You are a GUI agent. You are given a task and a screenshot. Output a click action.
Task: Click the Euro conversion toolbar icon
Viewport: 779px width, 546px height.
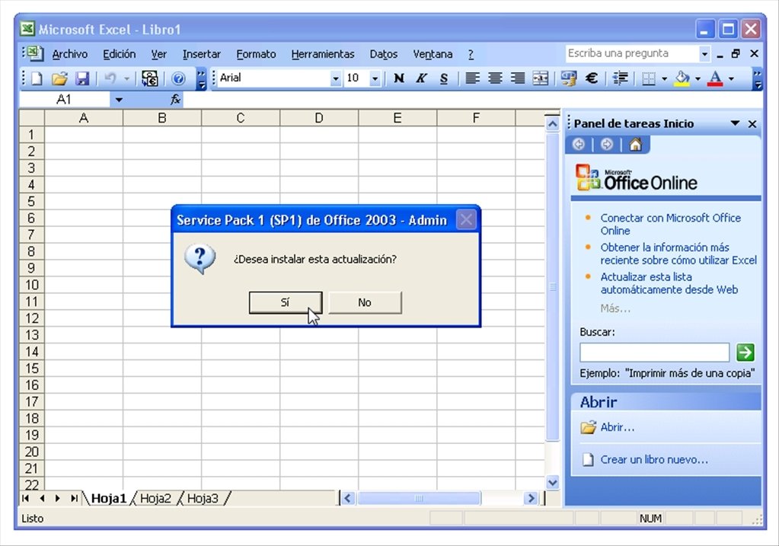(149, 78)
